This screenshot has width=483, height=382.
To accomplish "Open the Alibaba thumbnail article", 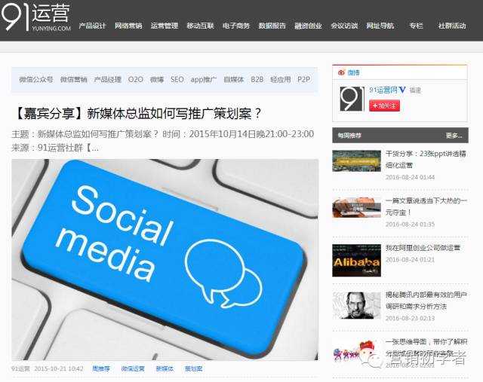I will click(x=356, y=260).
